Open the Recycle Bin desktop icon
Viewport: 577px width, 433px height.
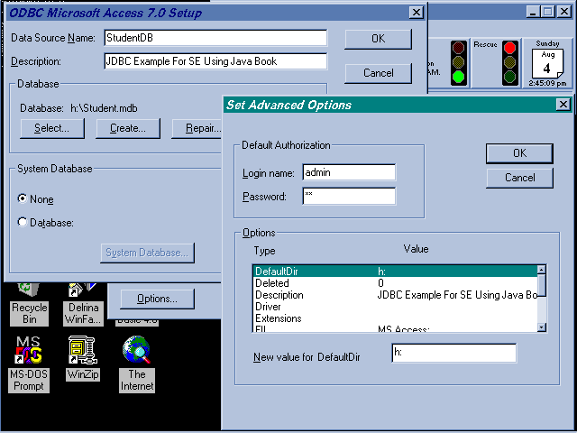coord(29,304)
